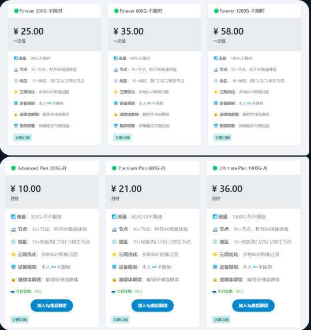
Task: Click the lock icon in Advanced Plan 300G card
Action: coord(13,280)
